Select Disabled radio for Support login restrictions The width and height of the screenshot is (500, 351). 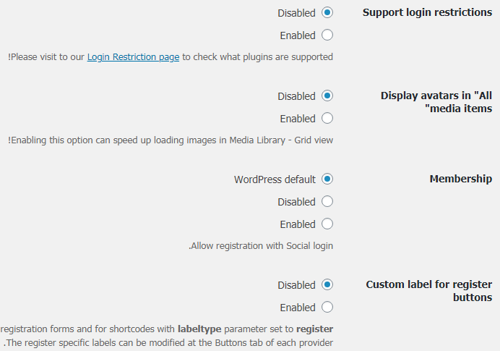327,13
